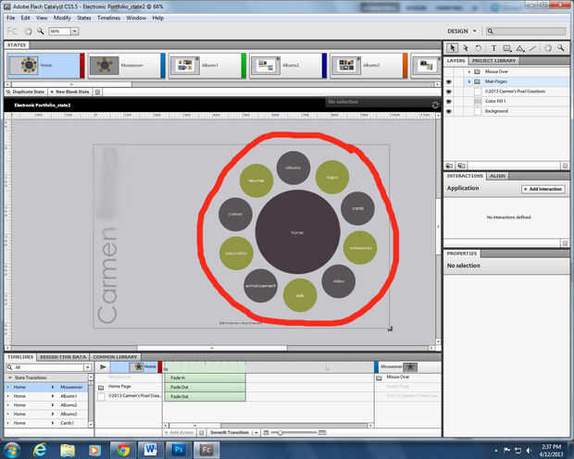Select the Direct Select tool
Viewport: 574px width, 459px height.
(466, 48)
